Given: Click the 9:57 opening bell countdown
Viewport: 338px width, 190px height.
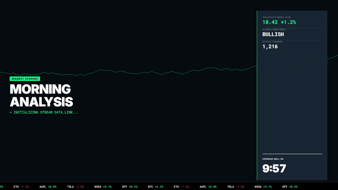Looking at the screenshot, I should [274, 168].
